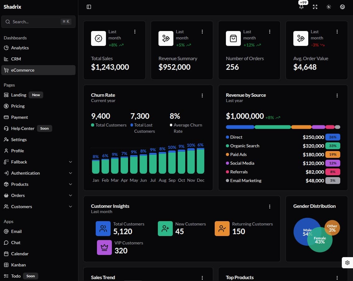Open the Payment page
Image resolution: width=353 pixels, height=281 pixels.
coord(38,117)
